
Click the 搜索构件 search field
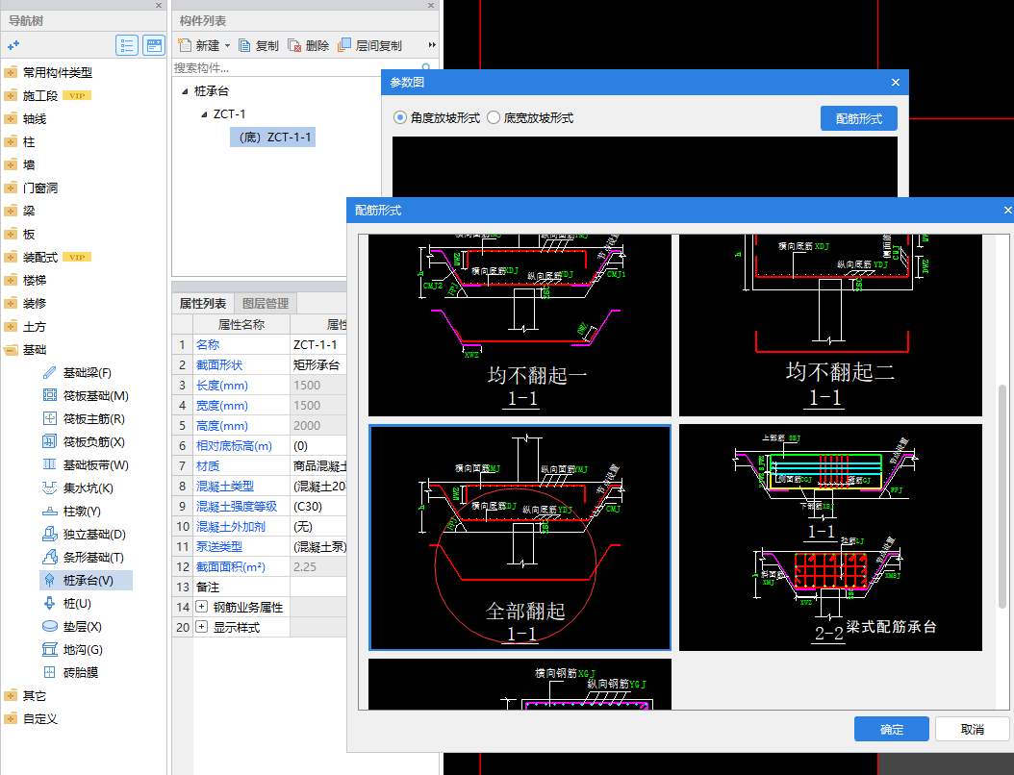pos(295,67)
